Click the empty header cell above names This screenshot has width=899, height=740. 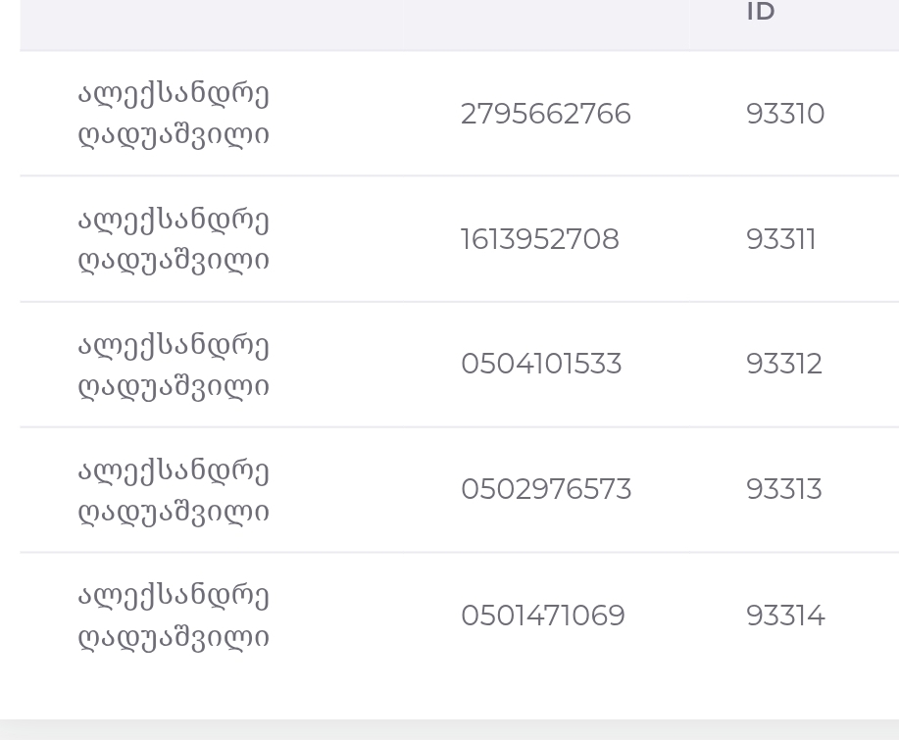211,25
